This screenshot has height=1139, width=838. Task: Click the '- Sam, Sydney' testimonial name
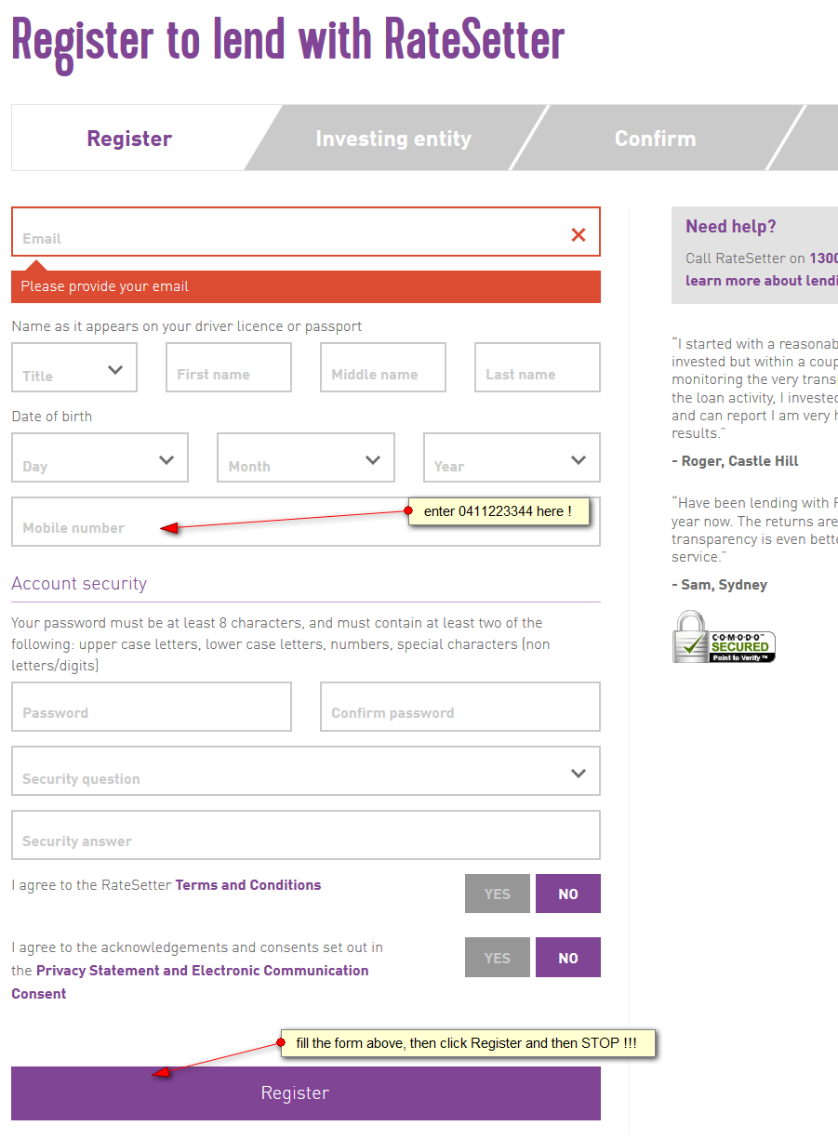(x=720, y=585)
